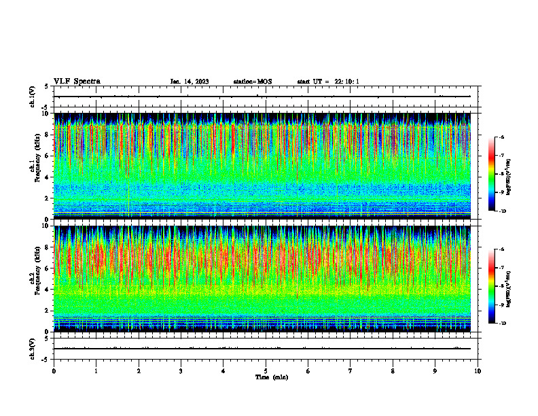Click the '6' kHz tick on ch.2 axis
The height and width of the screenshot is (416, 538).
pos(48,268)
